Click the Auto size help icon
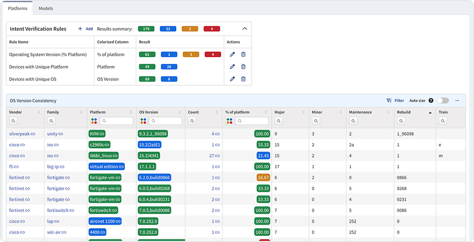The height and width of the screenshot is (242, 474). pyautogui.click(x=431, y=101)
